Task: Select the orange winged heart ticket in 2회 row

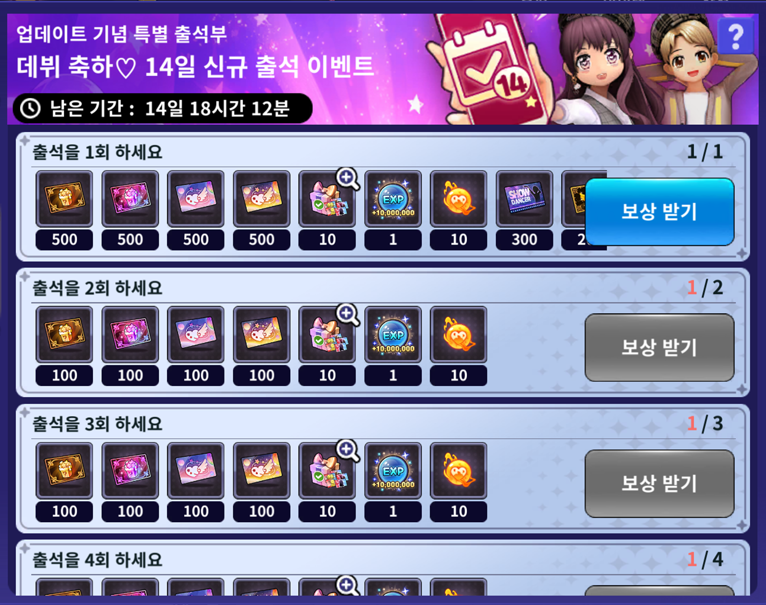Action: click(x=261, y=334)
